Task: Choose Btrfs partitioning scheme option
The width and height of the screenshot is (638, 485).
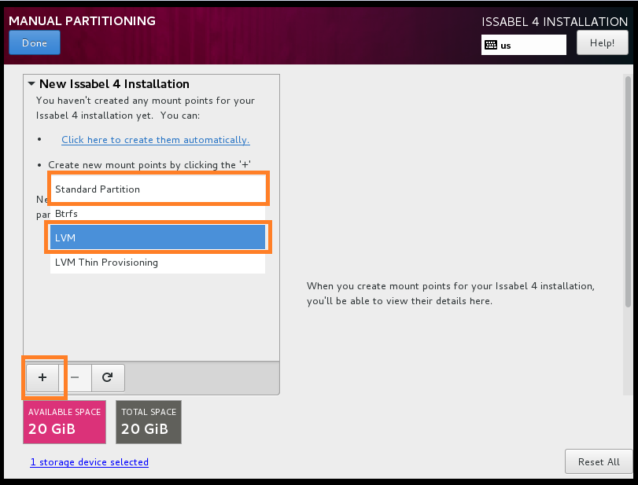Action: point(157,214)
